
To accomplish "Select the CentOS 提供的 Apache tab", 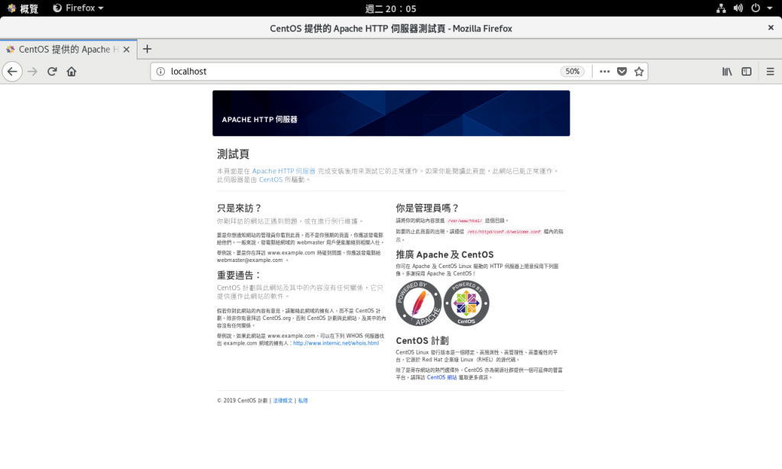I will (x=68, y=50).
